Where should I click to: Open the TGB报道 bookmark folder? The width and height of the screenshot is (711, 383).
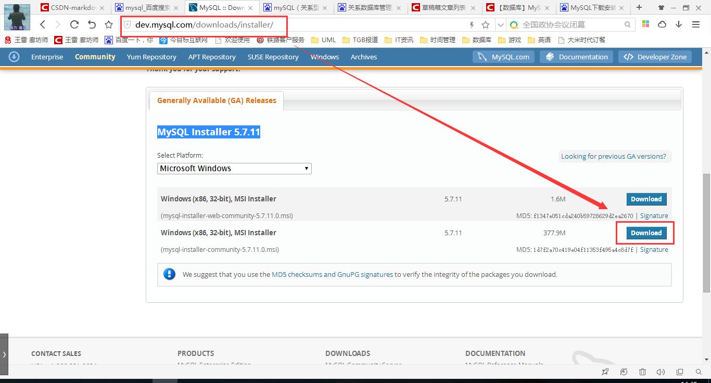(360, 40)
